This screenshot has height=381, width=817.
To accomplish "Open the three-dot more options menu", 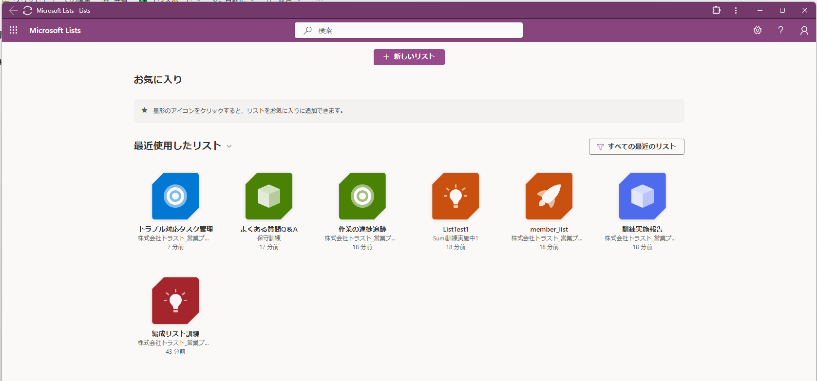I will 736,10.
